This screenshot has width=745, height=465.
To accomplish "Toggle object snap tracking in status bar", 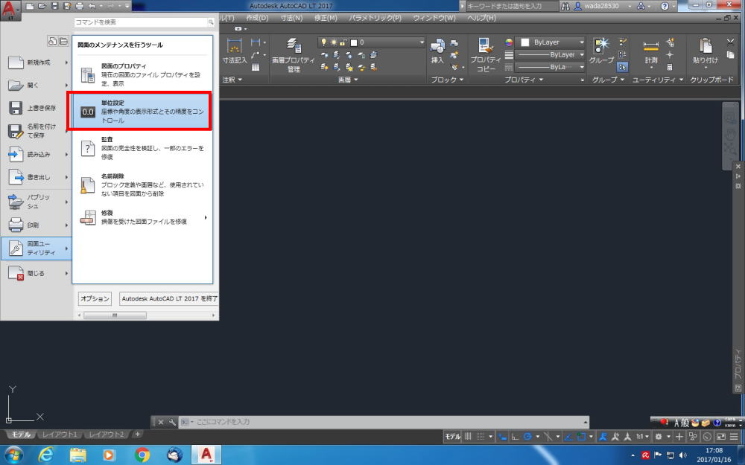I will click(x=568, y=437).
